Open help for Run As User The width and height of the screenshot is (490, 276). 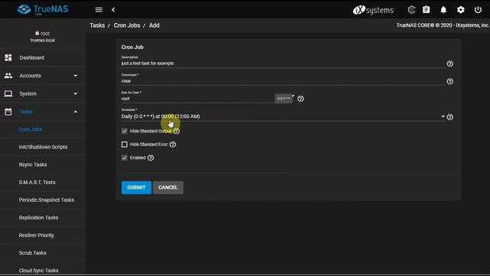point(301,99)
